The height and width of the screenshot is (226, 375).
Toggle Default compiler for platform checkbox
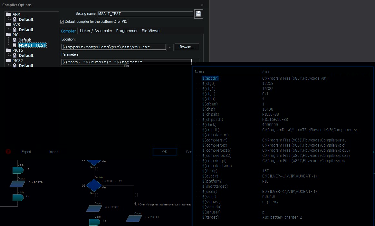[62, 22]
